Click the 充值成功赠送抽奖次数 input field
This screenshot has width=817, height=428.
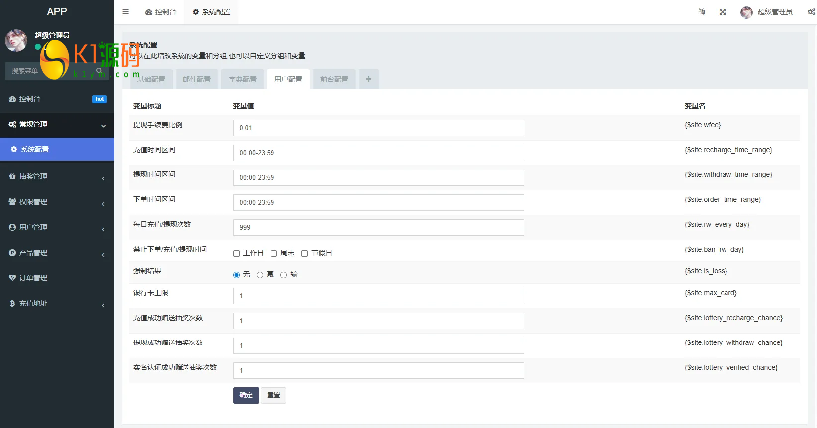tap(378, 321)
